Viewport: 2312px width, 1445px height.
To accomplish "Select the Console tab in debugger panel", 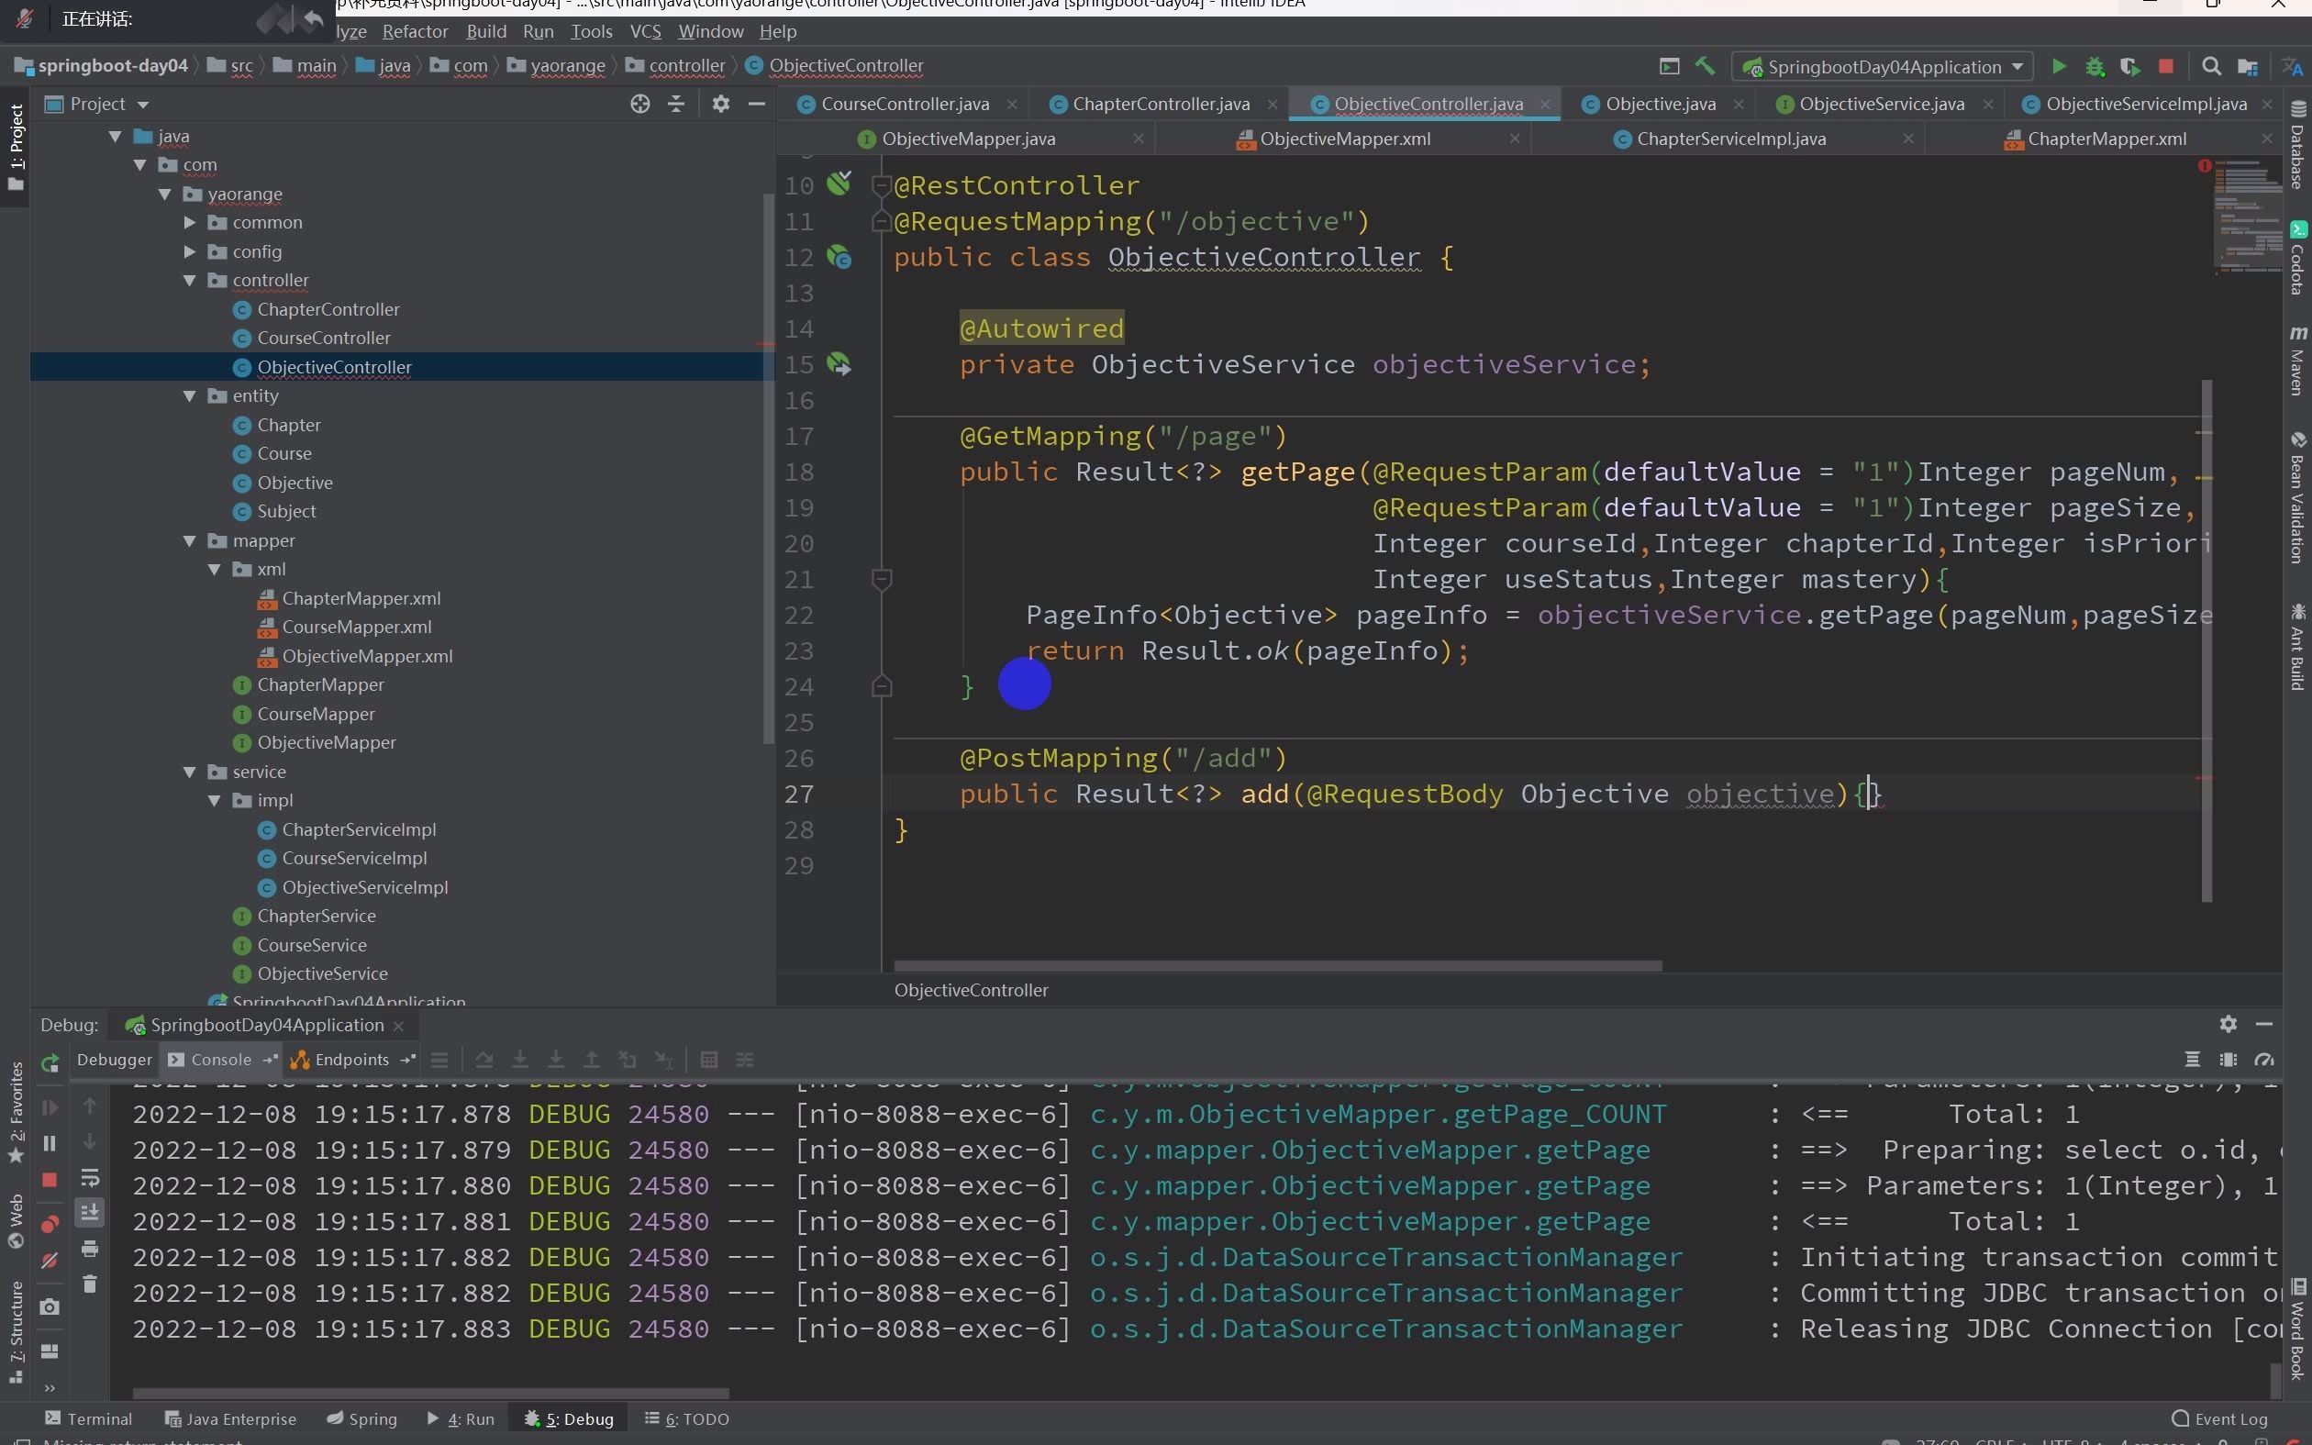I will pyautogui.click(x=219, y=1059).
